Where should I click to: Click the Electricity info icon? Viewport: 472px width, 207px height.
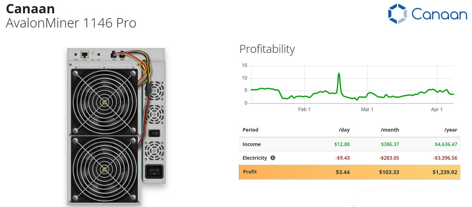[273, 158]
